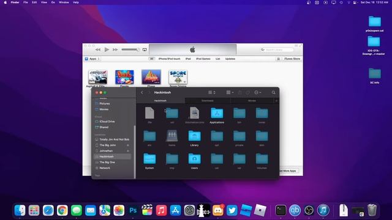Click Get More Apps in iTunes
392x220 pixels.
(x=288, y=171)
